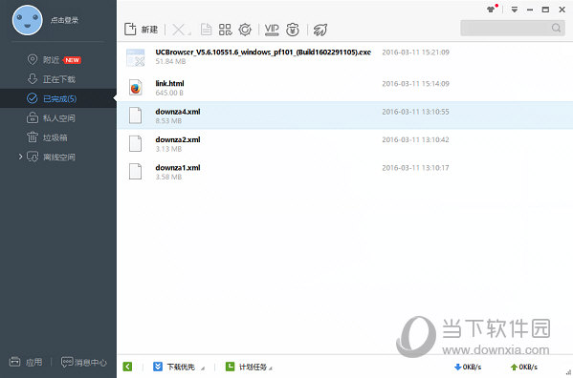Click the 2016-03-11 13:10:17 timestamp
Viewport: 573px width, 378px height.
click(415, 168)
